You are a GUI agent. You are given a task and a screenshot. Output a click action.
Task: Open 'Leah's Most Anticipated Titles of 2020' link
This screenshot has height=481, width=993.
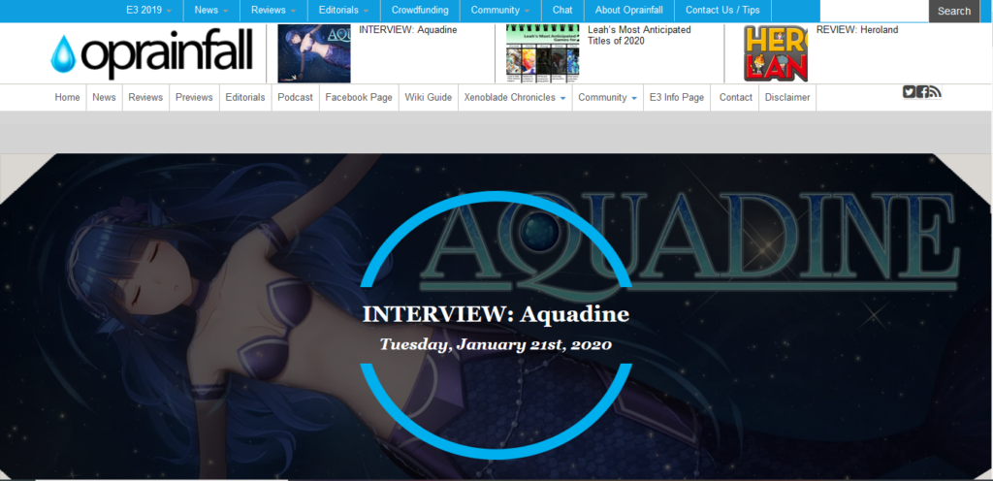[639, 36]
